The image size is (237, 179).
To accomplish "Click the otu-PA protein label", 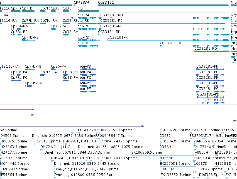I will 86,72.
